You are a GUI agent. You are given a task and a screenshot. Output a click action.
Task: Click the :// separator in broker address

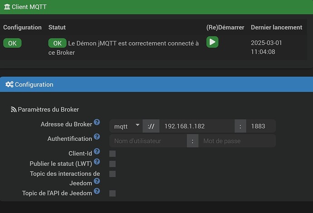tap(151, 126)
